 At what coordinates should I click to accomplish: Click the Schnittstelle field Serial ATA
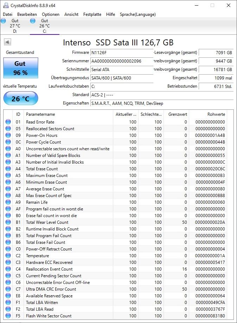point(122,69)
